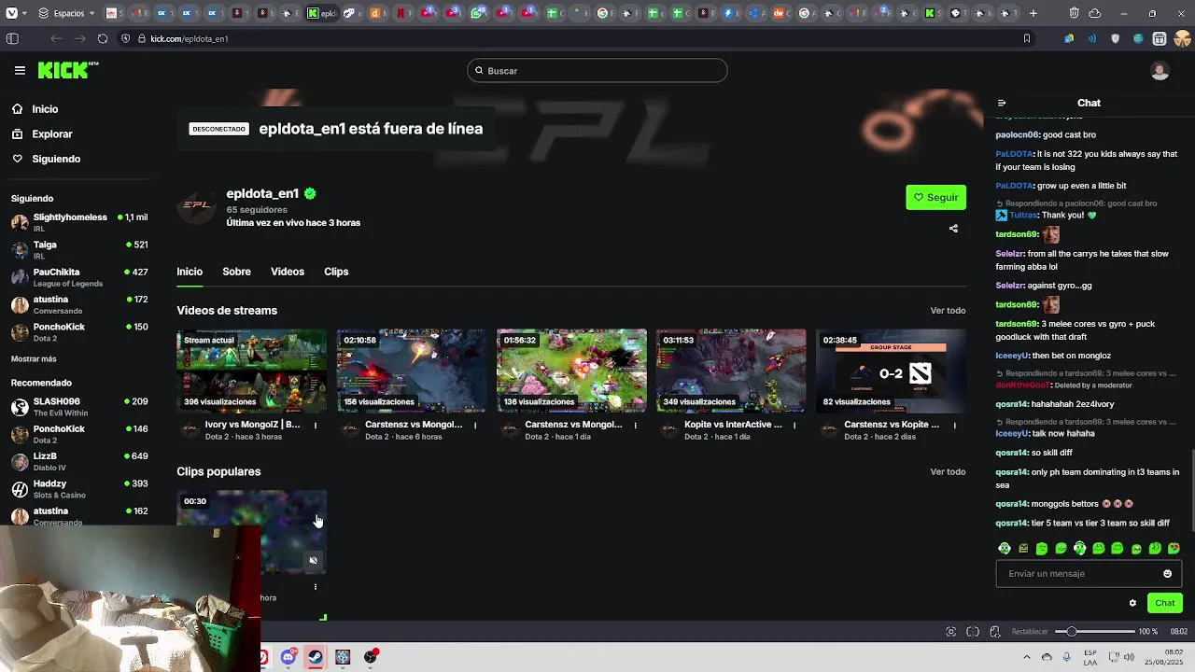Switch to the Clips tab

[336, 272]
